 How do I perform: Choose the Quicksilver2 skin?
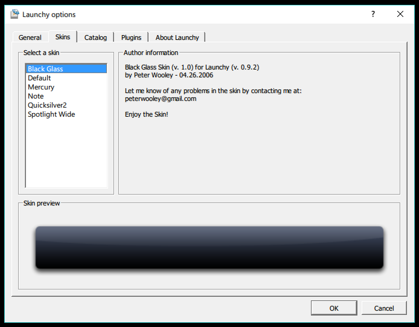(47, 105)
